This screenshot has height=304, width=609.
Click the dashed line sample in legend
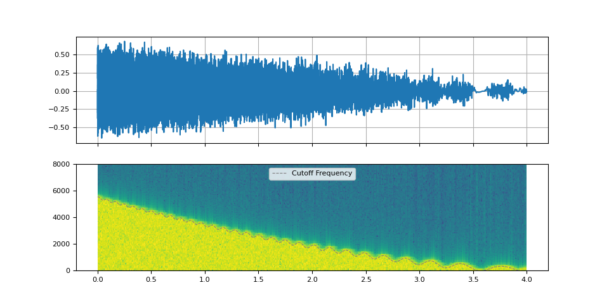point(280,174)
